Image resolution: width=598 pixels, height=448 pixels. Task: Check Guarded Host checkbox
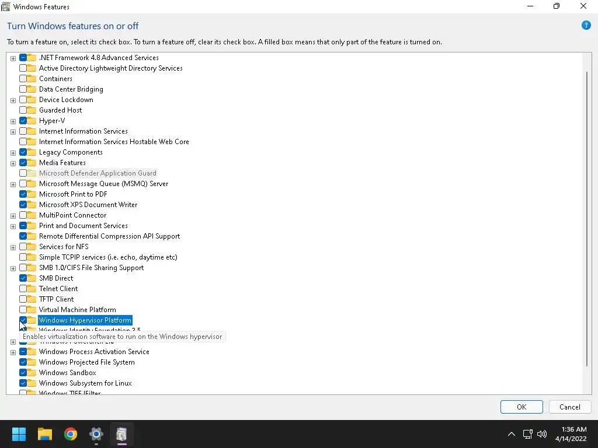click(23, 110)
